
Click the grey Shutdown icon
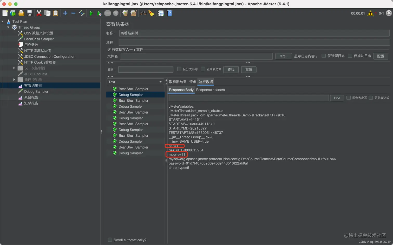coord(116,13)
